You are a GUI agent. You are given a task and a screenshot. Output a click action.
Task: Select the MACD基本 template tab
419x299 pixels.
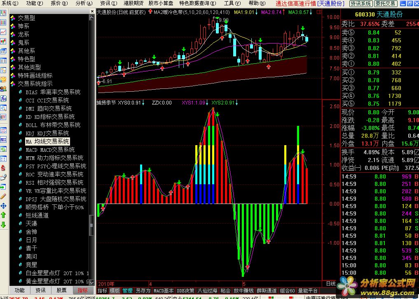tap(164, 291)
